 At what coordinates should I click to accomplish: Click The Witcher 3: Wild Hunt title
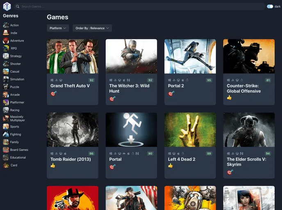129,88
